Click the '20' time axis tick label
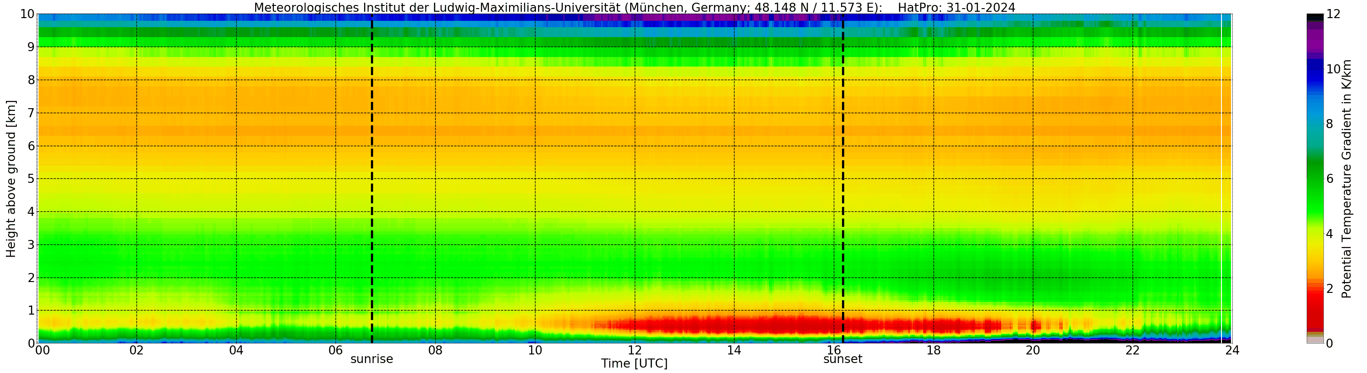 (1033, 350)
